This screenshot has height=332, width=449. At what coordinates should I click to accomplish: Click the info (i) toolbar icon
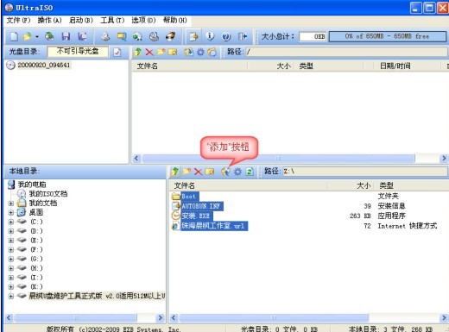pos(210,36)
